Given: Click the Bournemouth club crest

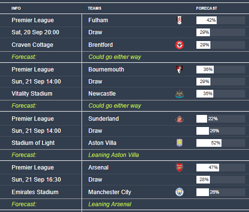Looking at the screenshot, I should coord(180,70).
